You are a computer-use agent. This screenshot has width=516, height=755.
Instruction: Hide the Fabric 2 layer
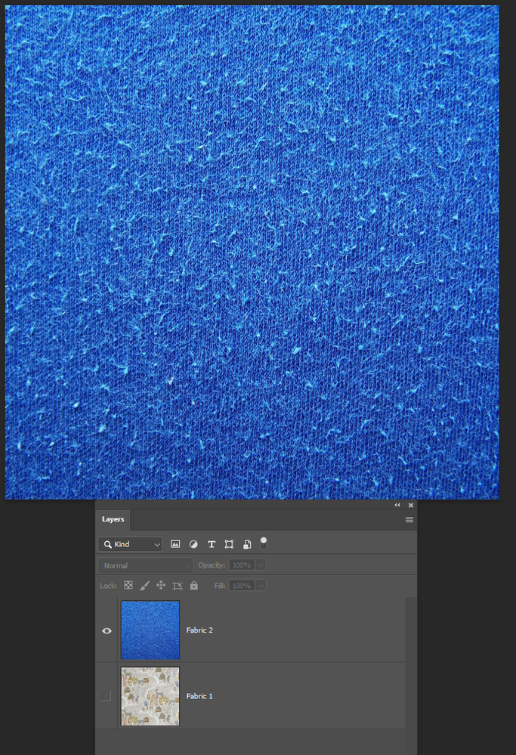click(x=107, y=630)
